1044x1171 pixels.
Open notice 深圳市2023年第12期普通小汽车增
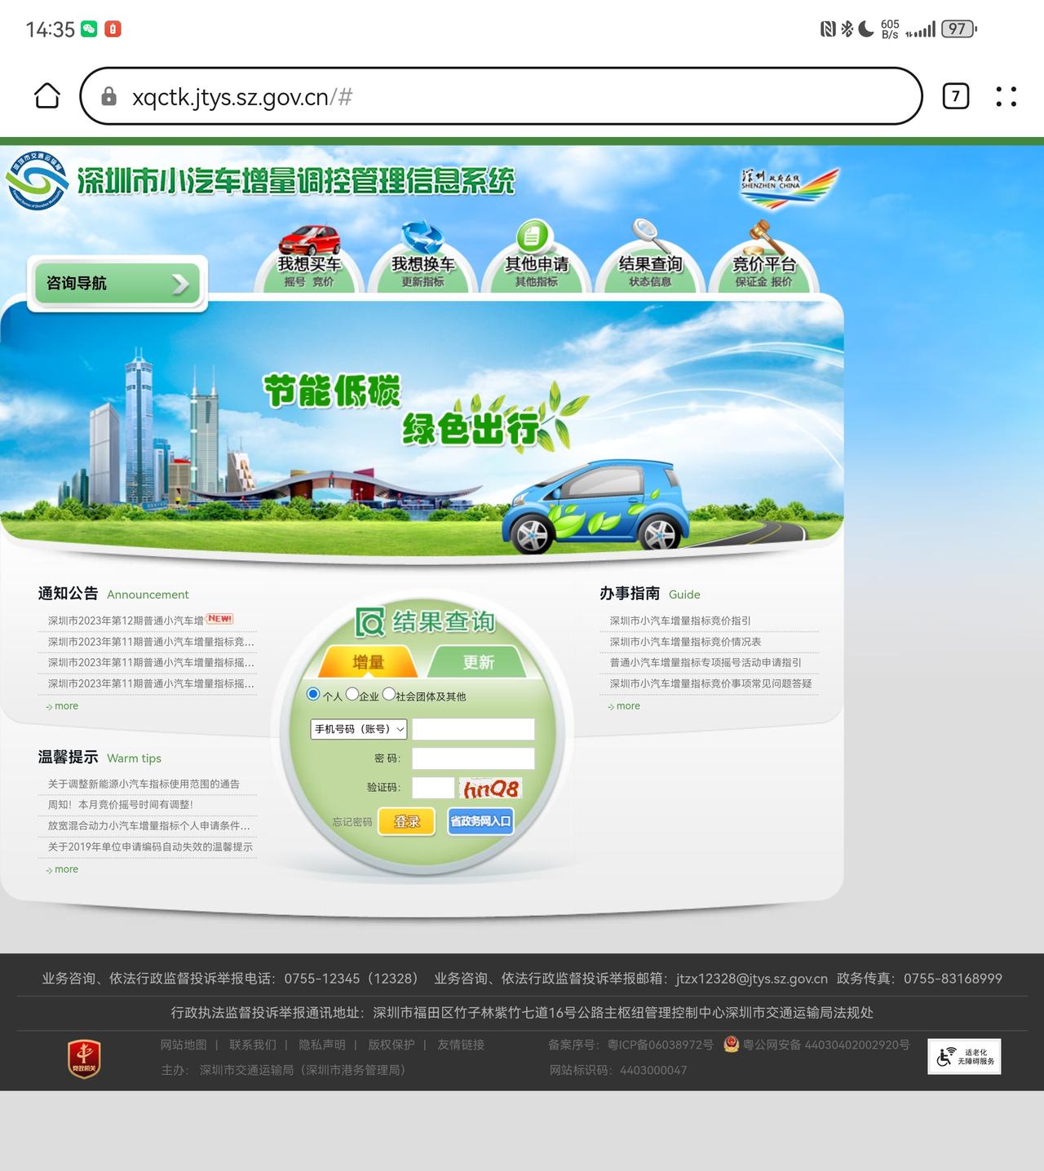(x=126, y=621)
